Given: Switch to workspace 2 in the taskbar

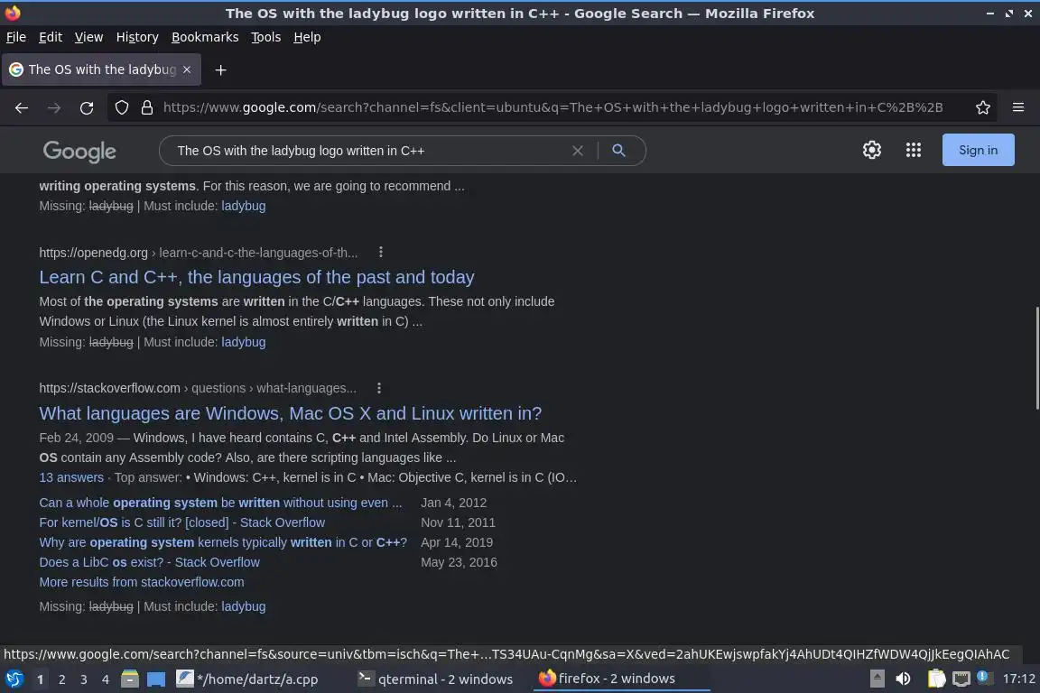Looking at the screenshot, I should (x=61, y=679).
